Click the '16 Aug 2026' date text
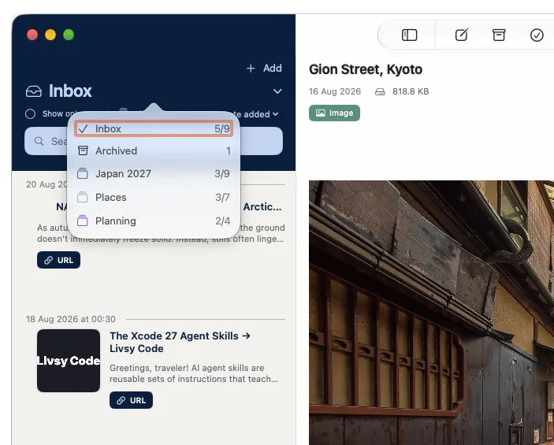 click(x=335, y=91)
